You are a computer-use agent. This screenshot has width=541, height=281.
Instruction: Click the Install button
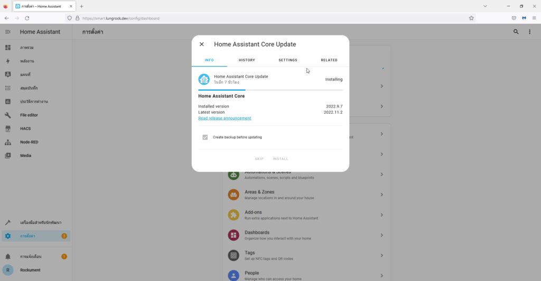pyautogui.click(x=280, y=159)
